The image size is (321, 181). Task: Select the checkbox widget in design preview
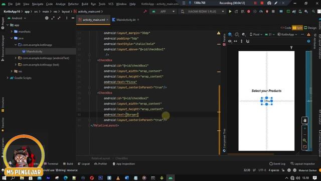point(266,101)
